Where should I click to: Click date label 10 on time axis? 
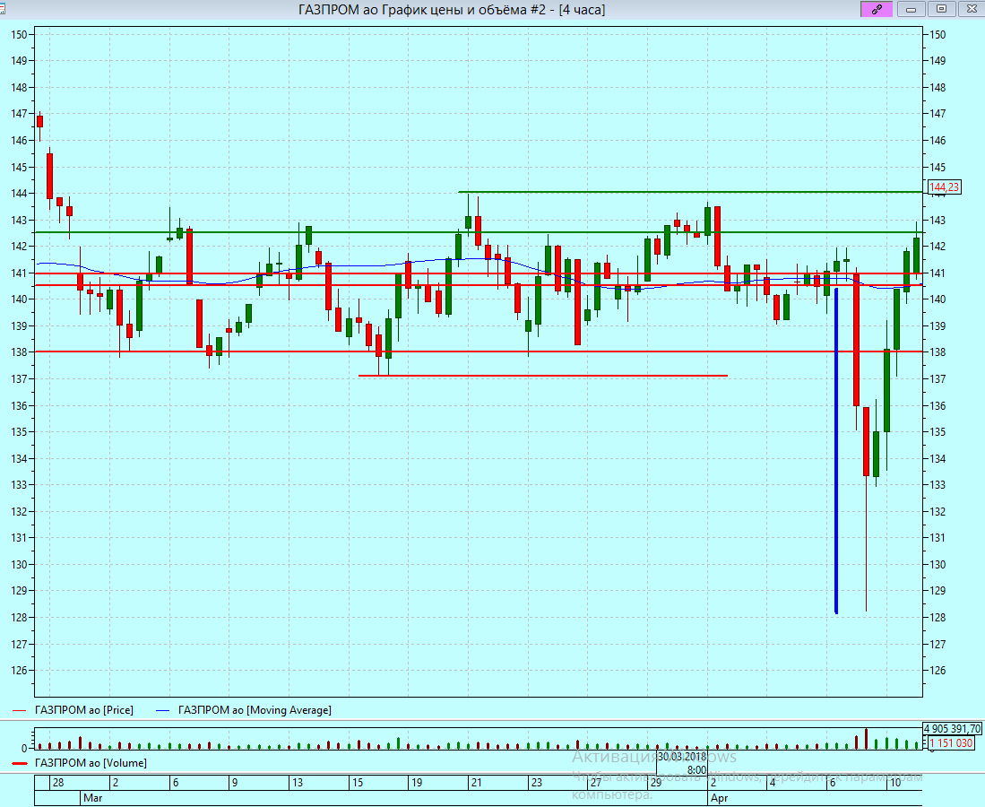(895, 783)
